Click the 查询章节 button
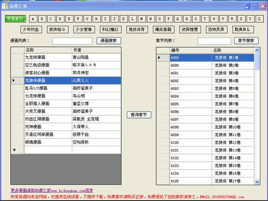 (x=139, y=114)
